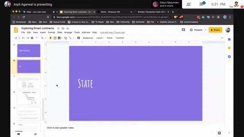Image resolution: width=244 pixels, height=137 pixels.
Task: Open the Tools menu
Action: point(77,32)
